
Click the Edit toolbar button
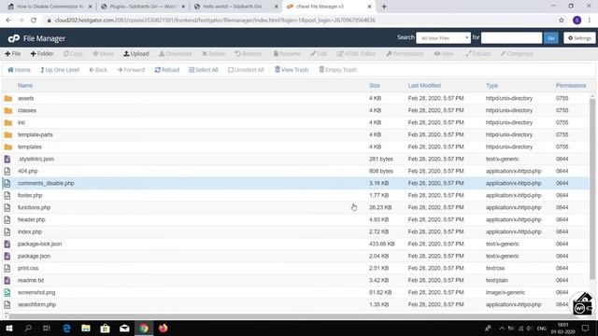[x=319, y=54]
